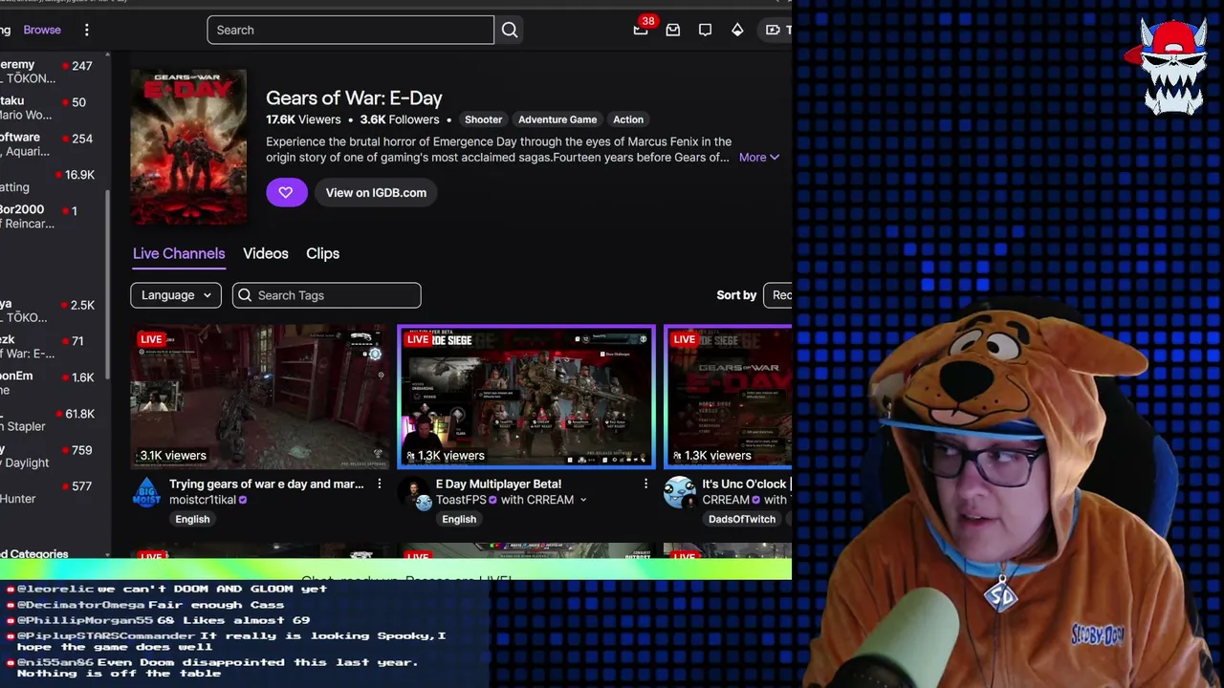Open the inbox tray icon in top bar
Viewport: 1224px width, 688px height.
click(673, 30)
